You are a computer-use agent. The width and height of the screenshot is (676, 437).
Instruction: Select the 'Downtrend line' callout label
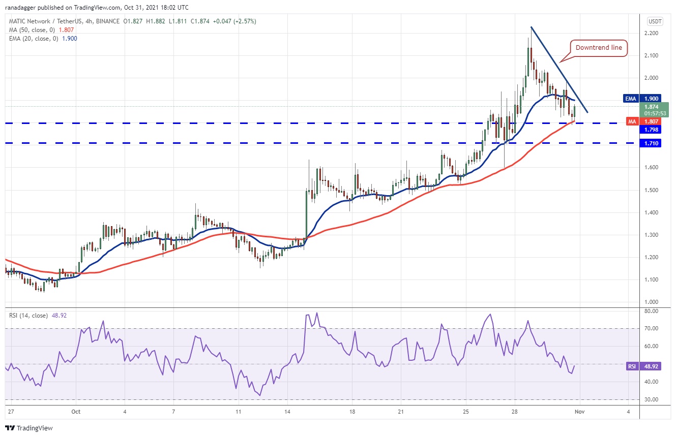point(598,48)
